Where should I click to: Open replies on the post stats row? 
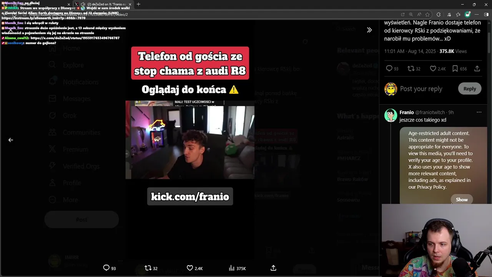pyautogui.click(x=392, y=68)
